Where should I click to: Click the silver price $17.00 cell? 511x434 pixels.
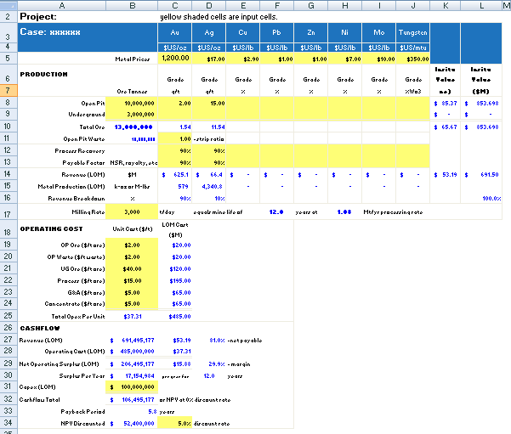(209, 58)
